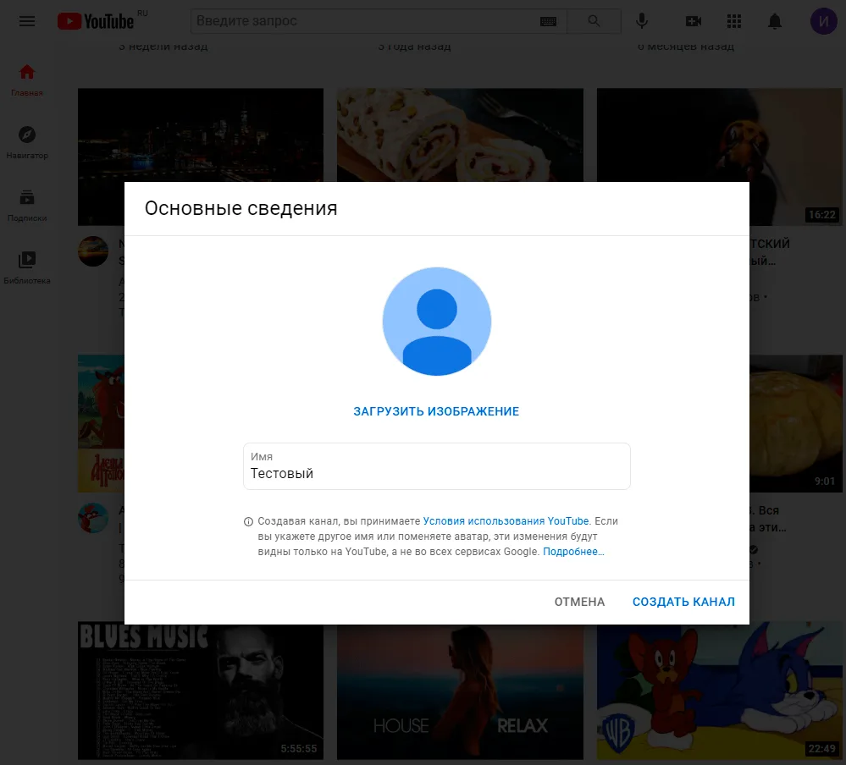
Task: Open Подписки in the sidebar
Action: click(x=27, y=206)
